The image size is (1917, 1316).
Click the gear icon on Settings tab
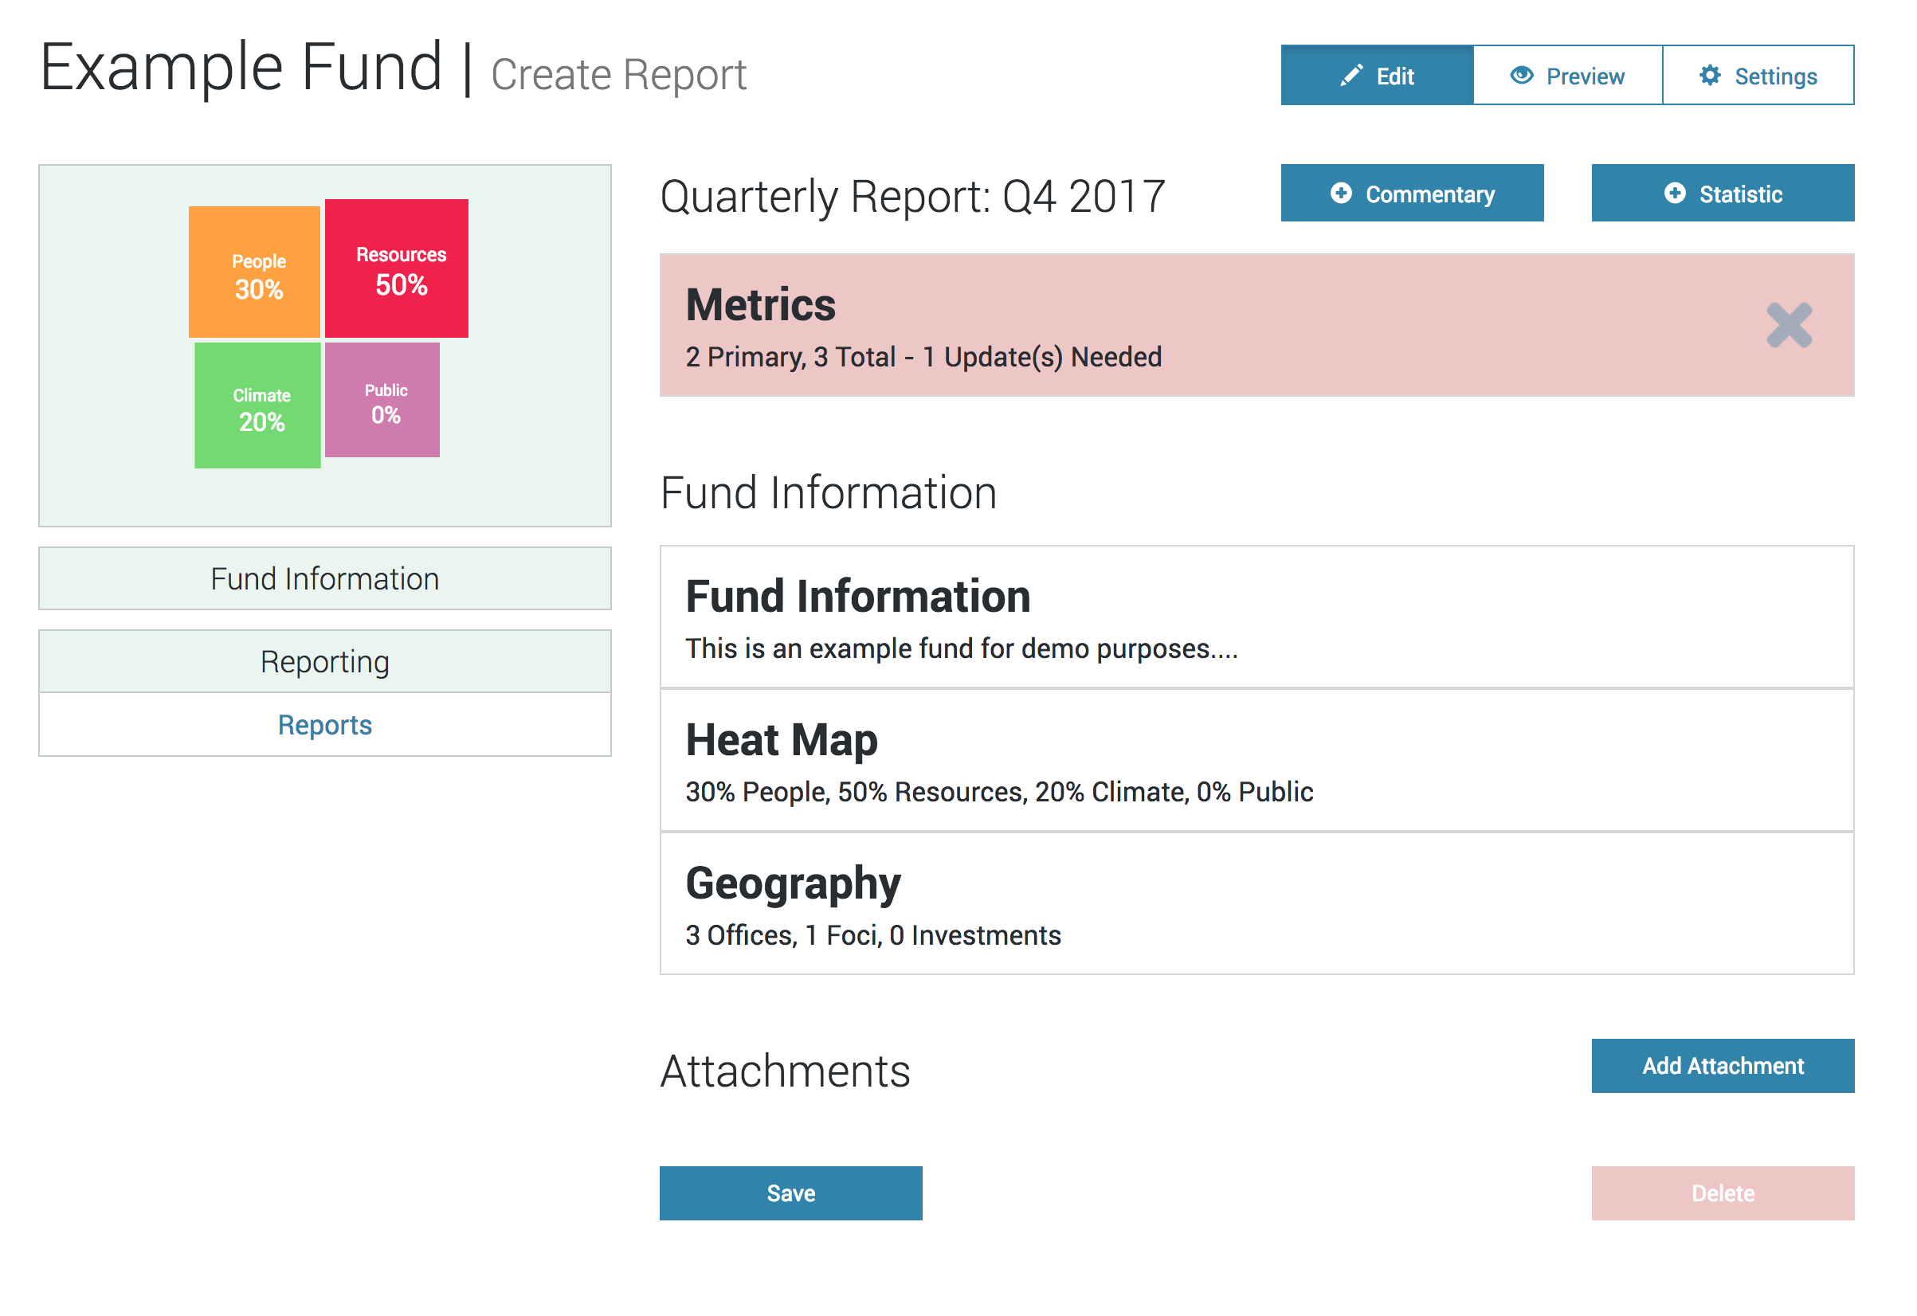point(1710,76)
